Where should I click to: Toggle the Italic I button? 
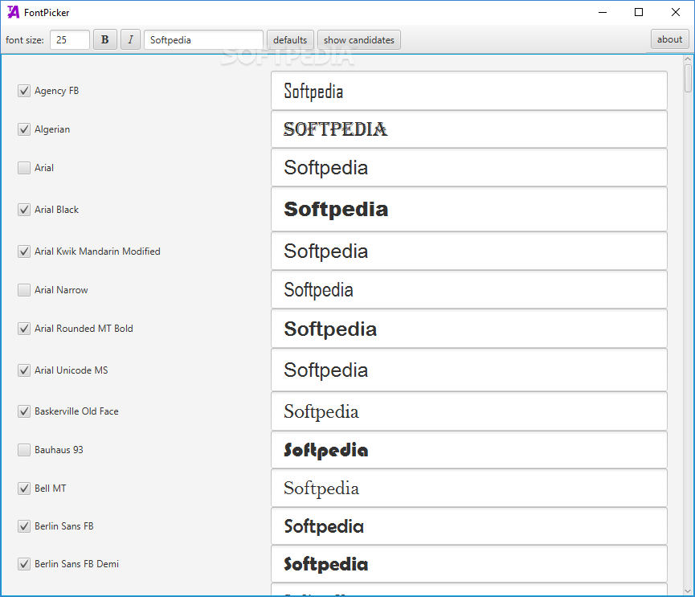pos(130,40)
